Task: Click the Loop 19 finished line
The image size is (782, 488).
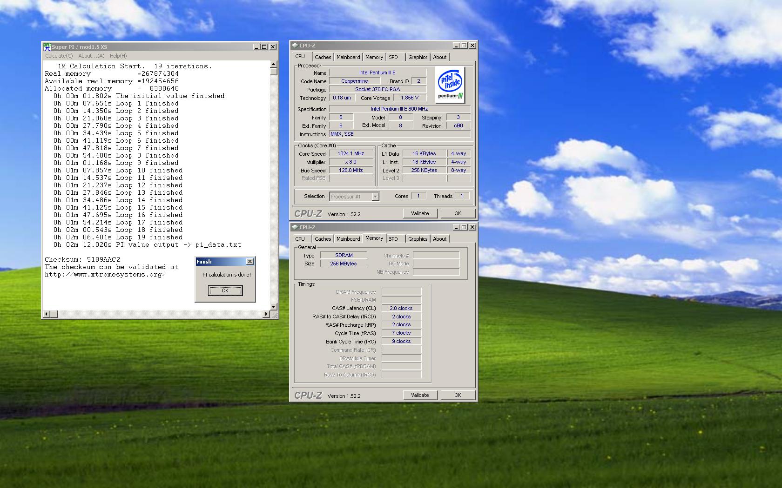Action: coord(118,237)
